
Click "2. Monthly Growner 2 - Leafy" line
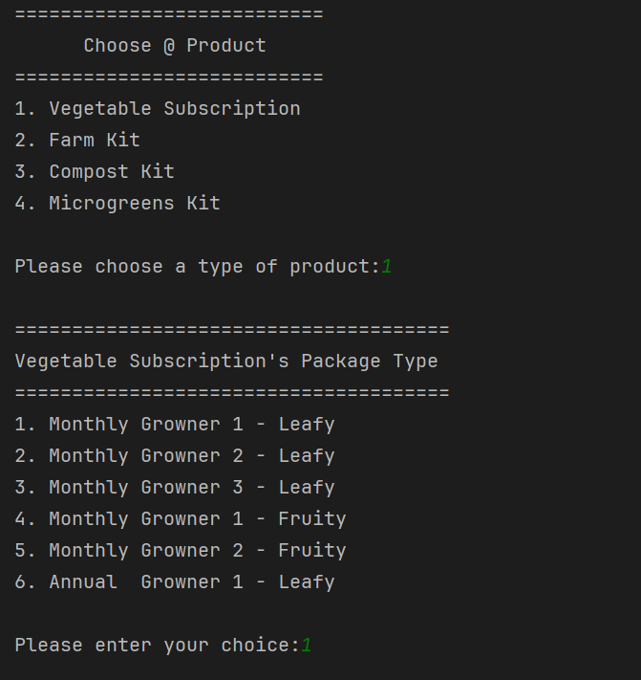[x=175, y=456]
